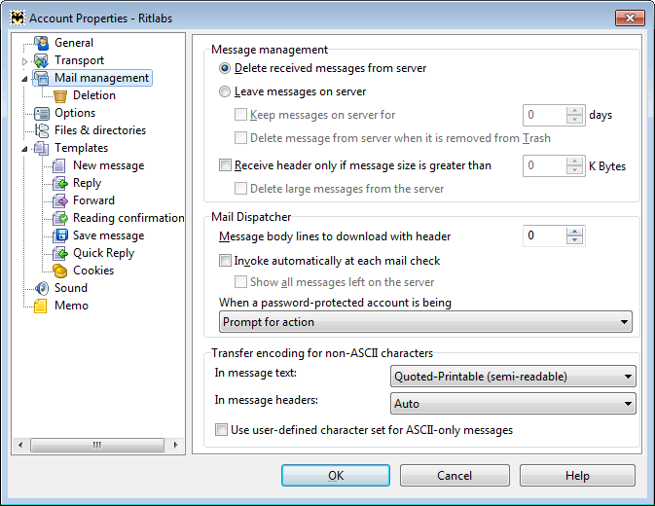The image size is (655, 506).
Task: Click the Help button
Action: [577, 476]
